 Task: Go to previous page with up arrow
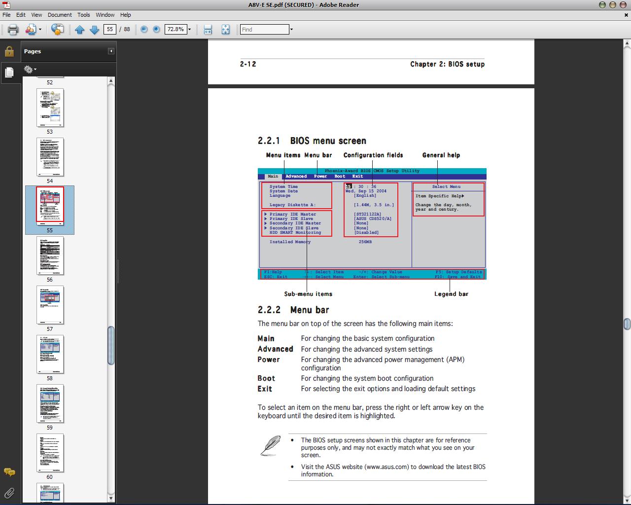79,30
